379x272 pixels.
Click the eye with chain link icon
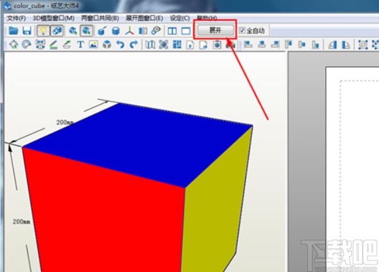click(156, 31)
